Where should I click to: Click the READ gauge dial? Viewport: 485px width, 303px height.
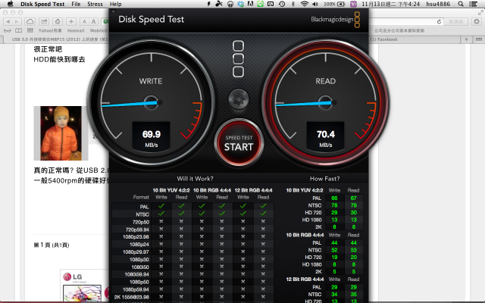pos(325,103)
